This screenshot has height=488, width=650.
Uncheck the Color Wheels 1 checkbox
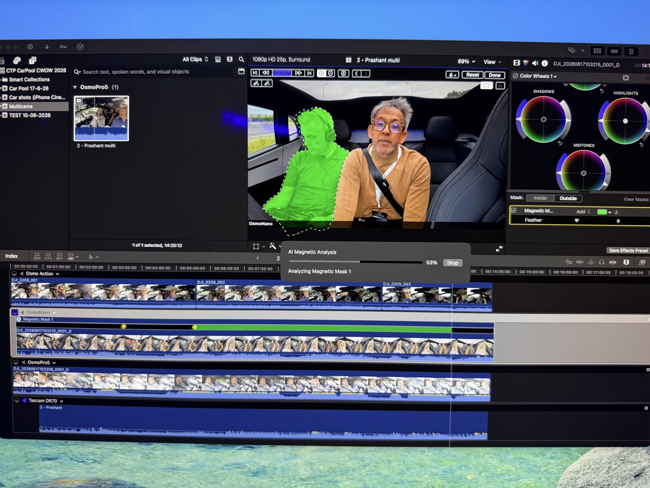pos(515,76)
